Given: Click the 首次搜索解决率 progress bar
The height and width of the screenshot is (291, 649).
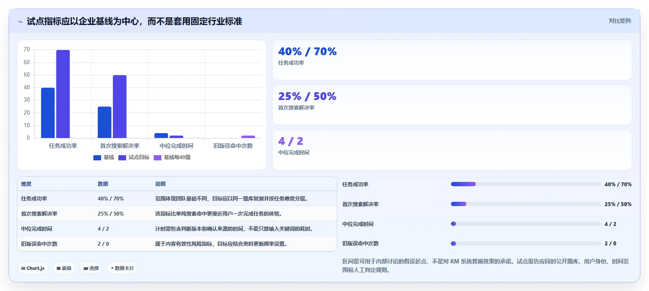Looking at the screenshot, I should tap(526, 204).
